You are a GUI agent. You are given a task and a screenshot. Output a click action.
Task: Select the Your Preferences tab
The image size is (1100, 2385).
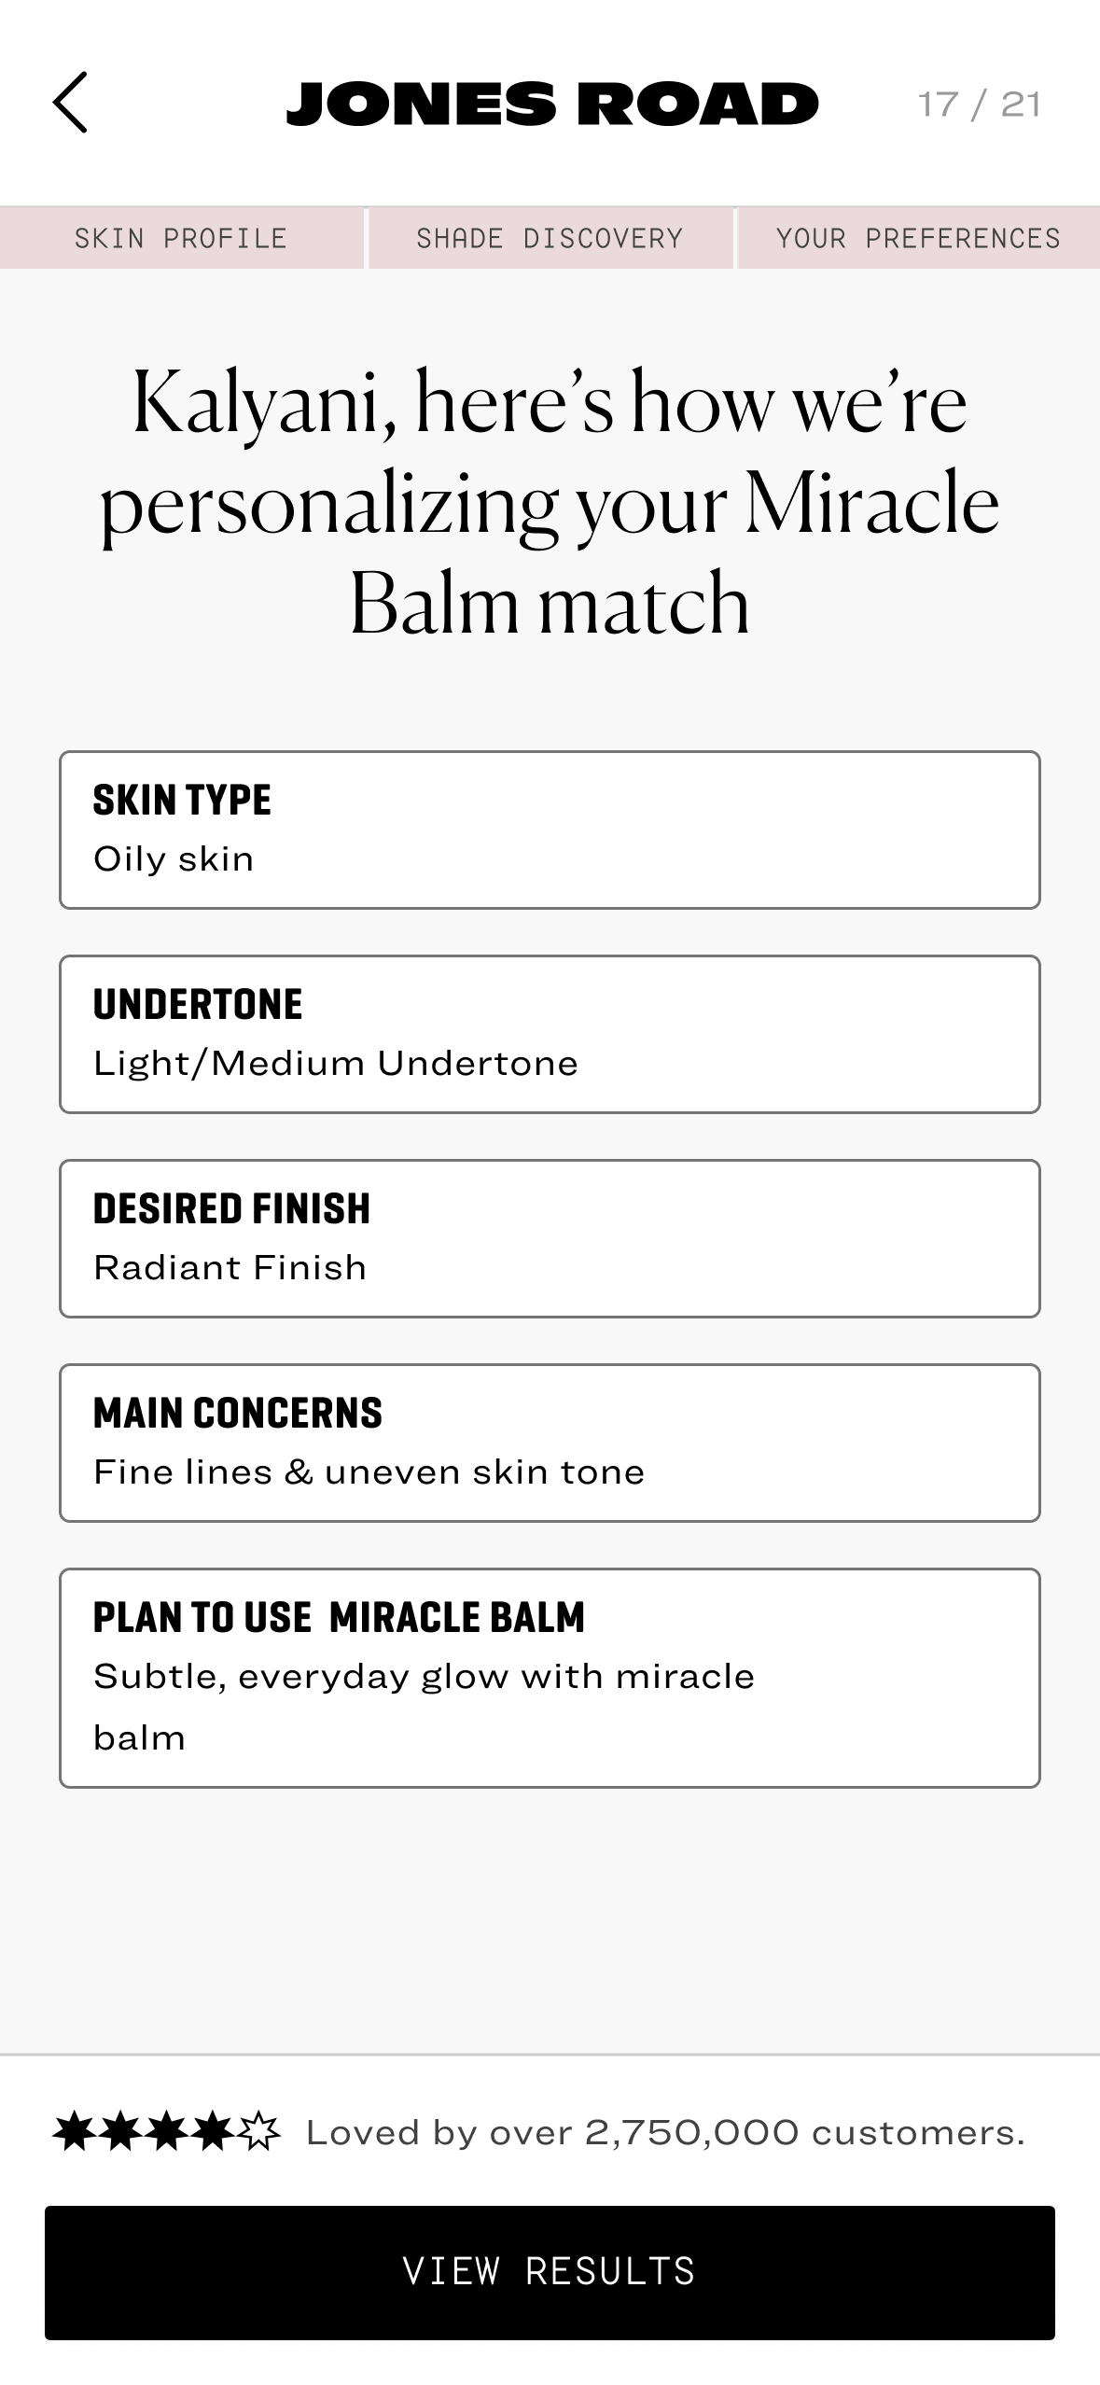pos(918,238)
